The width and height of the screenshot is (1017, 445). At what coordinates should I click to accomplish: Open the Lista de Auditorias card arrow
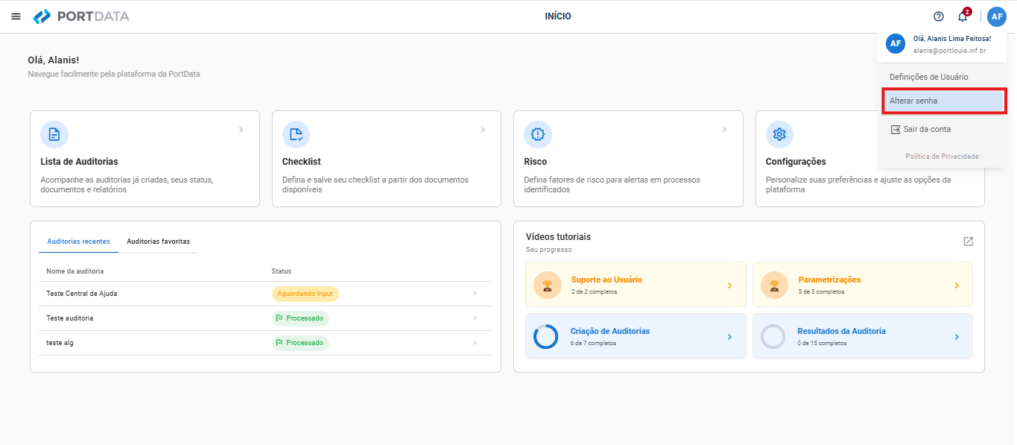coord(241,130)
